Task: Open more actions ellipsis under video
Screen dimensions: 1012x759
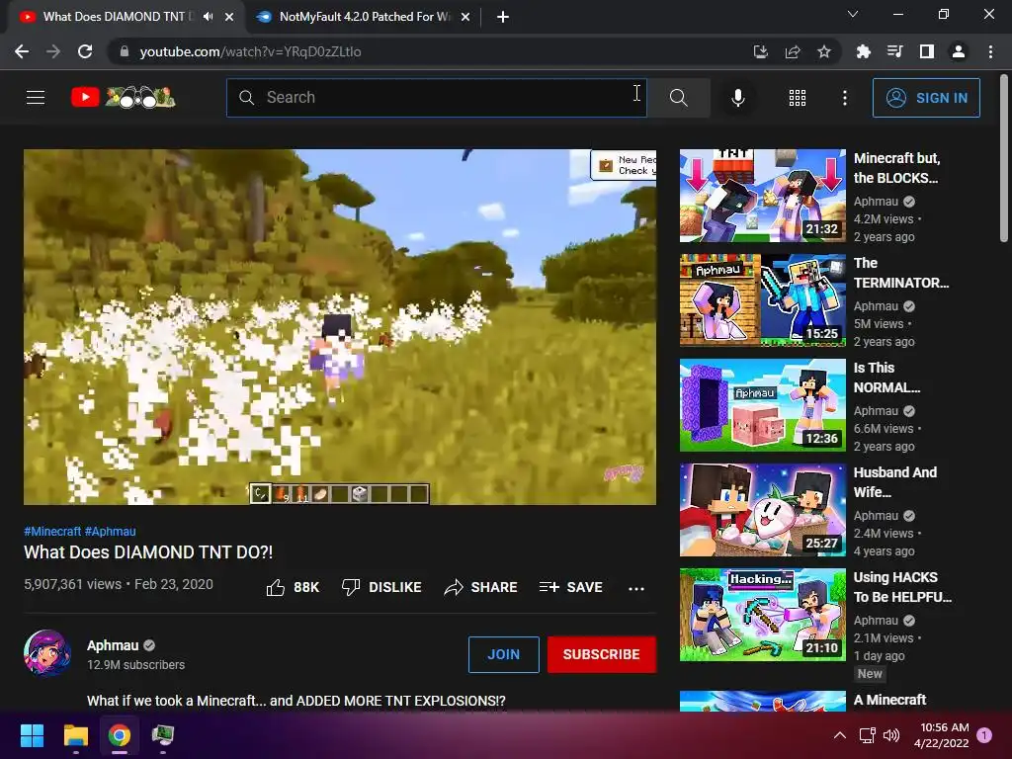Action: pyautogui.click(x=636, y=588)
